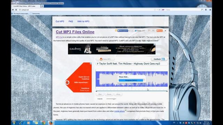Click the Stop button under the waveform
This screenshot has width=223, height=125.
tap(118, 94)
